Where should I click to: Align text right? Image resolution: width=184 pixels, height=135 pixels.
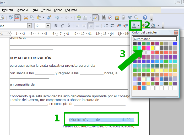pyautogui.click(x=91, y=26)
